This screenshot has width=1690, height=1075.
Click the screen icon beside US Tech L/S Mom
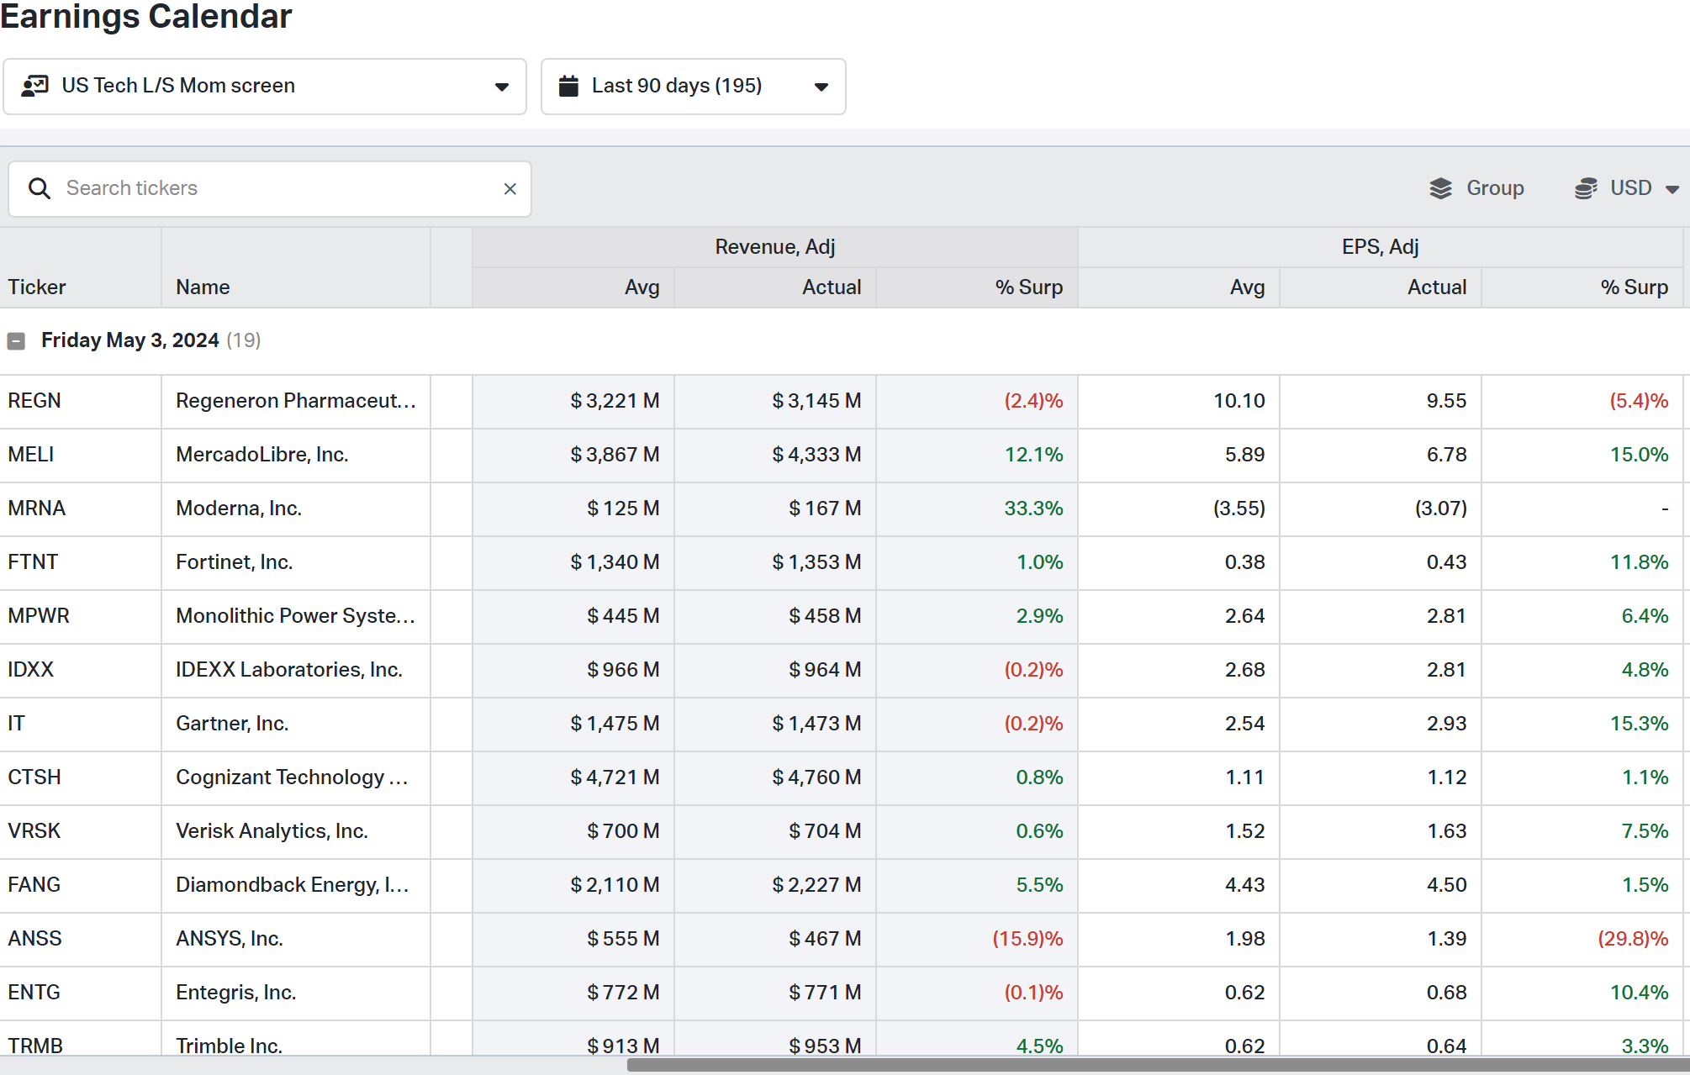click(34, 86)
